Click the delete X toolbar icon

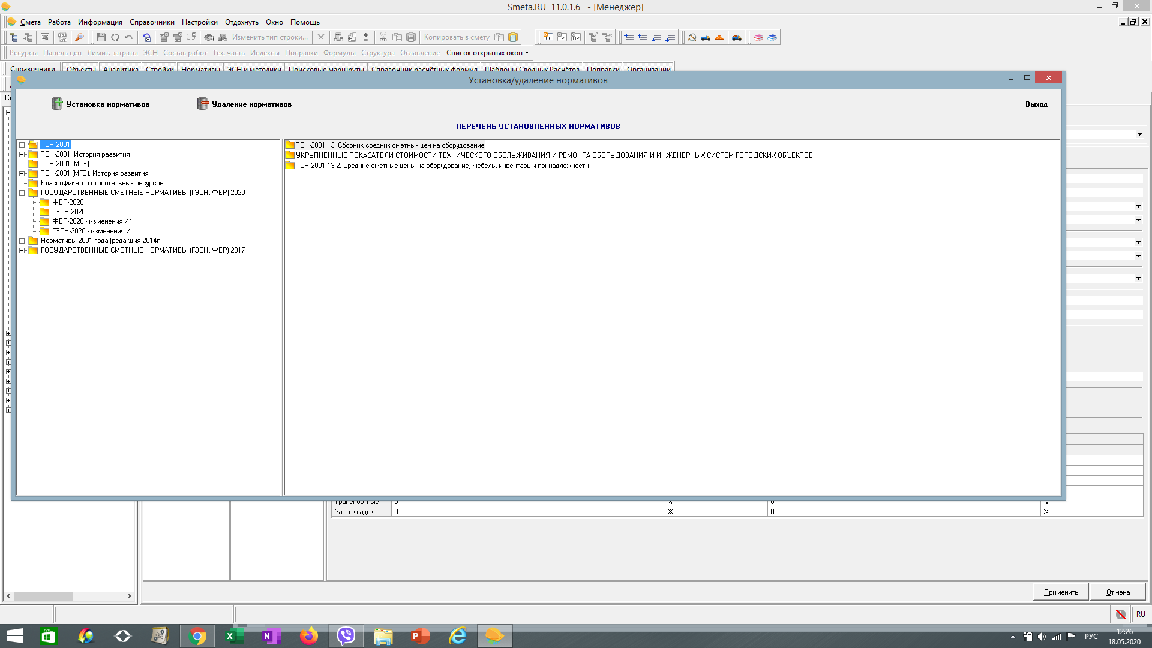[x=321, y=37]
